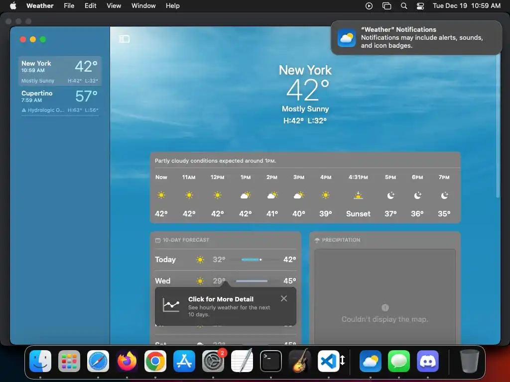Image resolution: width=510 pixels, height=382 pixels.
Task: Open Messages from the Dock
Action: point(399,361)
